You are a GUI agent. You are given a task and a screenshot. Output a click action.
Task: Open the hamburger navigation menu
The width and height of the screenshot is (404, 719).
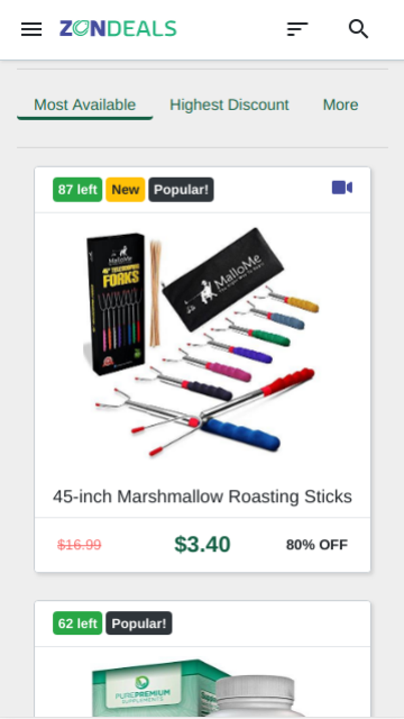coord(31,29)
